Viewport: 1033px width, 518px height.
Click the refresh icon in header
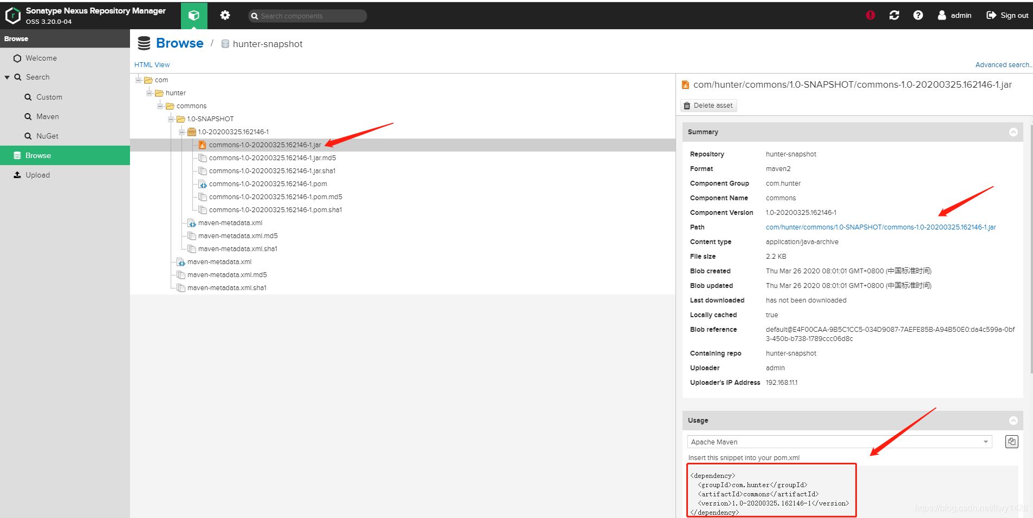click(894, 15)
